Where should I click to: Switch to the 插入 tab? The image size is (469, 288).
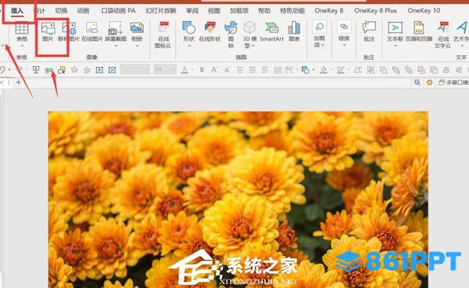[x=17, y=11]
